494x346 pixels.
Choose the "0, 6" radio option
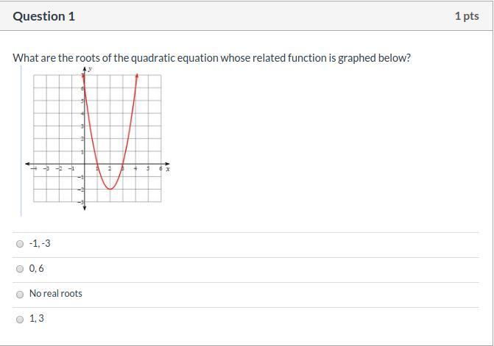[20, 269]
